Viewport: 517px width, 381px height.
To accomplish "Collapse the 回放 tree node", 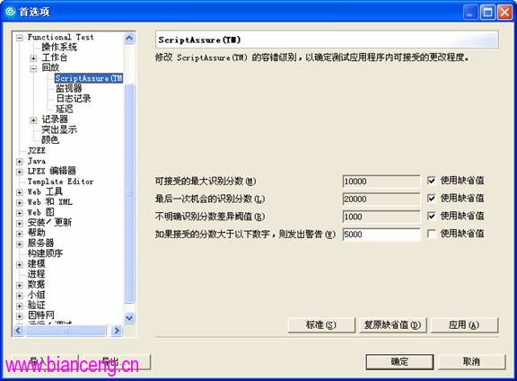I will [x=33, y=68].
